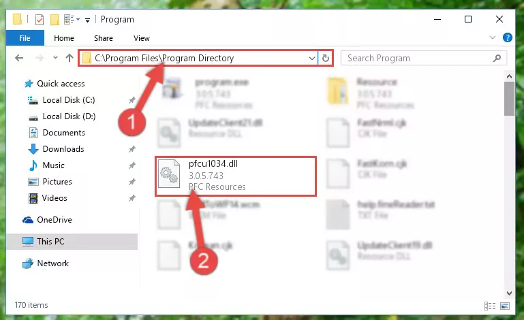
Task: Click the scrollbar down arrow
Action: [509, 293]
